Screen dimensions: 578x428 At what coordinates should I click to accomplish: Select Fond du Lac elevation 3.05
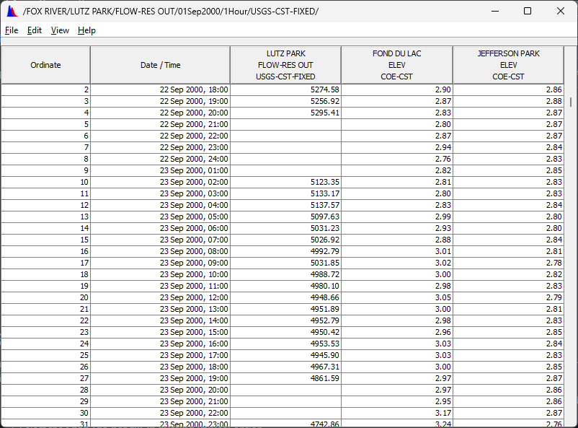[x=397, y=297]
